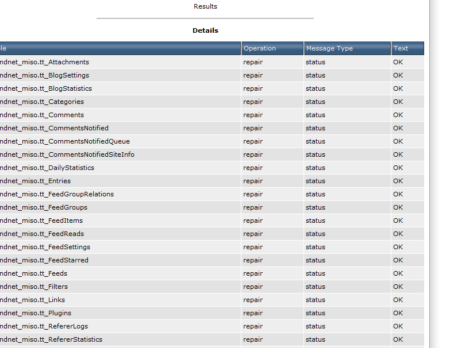Select the tt_FeedGroups table name cell

point(120,208)
